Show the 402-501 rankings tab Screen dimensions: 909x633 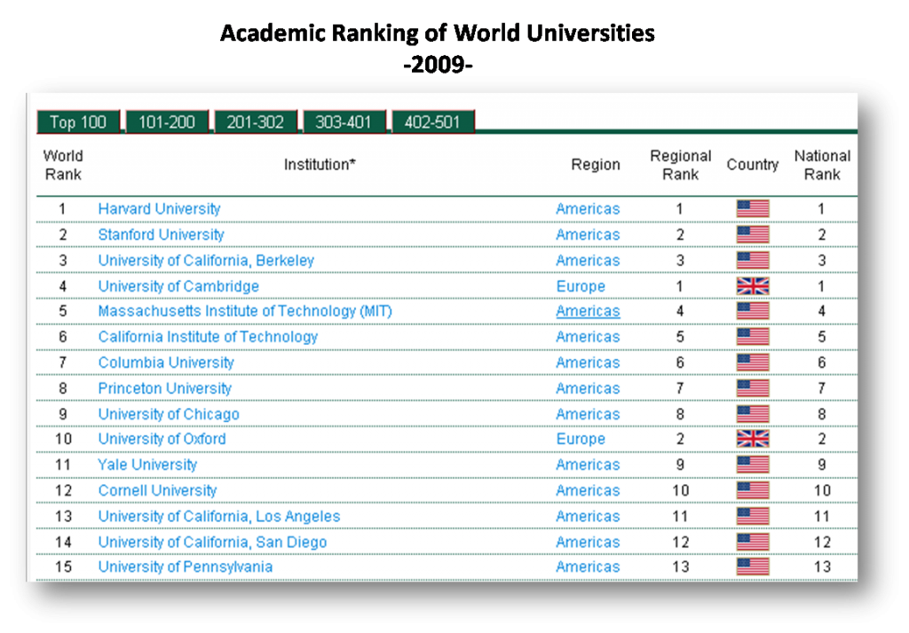432,122
